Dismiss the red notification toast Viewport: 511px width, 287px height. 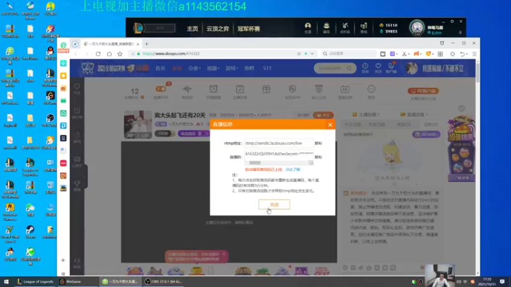click(x=224, y=254)
